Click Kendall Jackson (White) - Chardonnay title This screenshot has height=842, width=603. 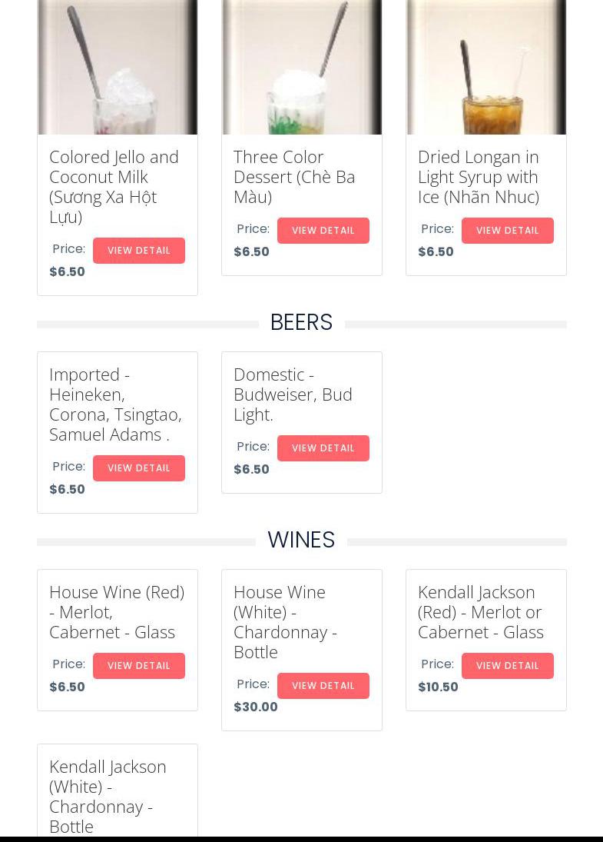(108, 796)
